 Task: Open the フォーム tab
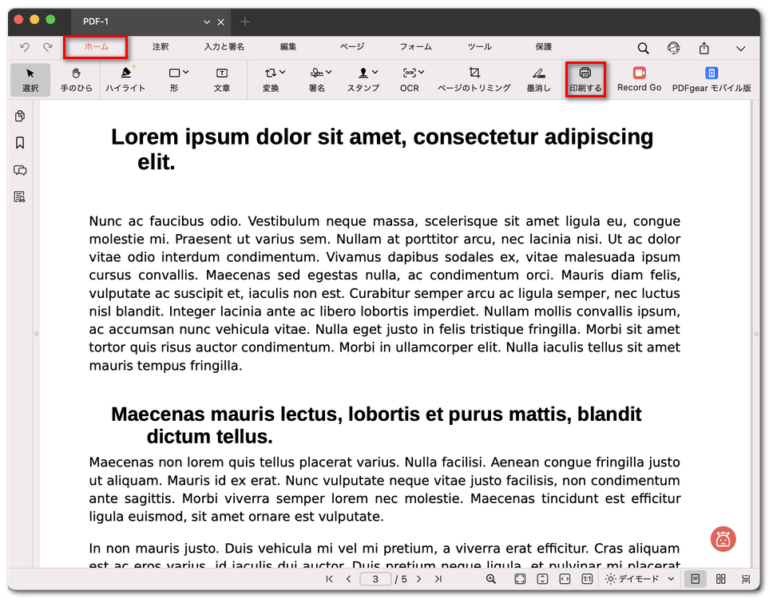[x=415, y=47]
